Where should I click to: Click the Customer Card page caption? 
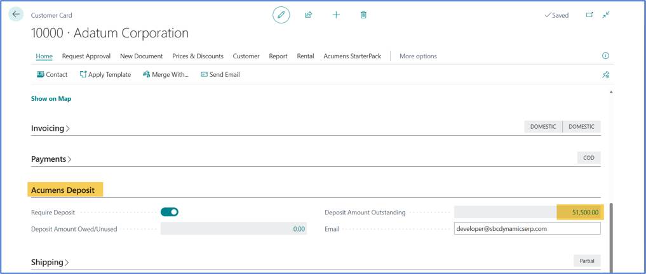tap(51, 15)
